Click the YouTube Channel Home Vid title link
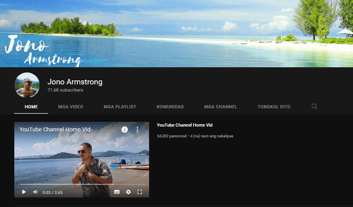 184,125
